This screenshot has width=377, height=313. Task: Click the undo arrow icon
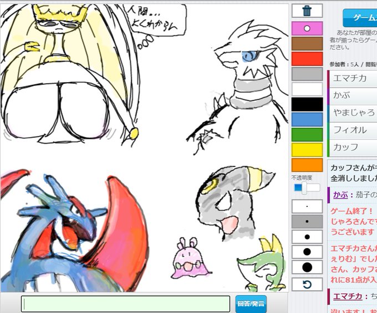coord(307,285)
